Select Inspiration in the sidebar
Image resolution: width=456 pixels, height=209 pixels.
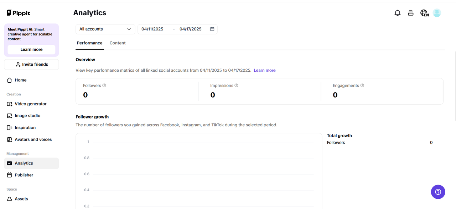click(x=25, y=127)
